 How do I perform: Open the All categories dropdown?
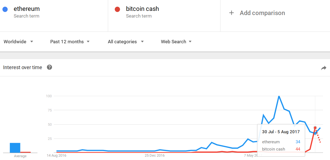pyautogui.click(x=126, y=42)
